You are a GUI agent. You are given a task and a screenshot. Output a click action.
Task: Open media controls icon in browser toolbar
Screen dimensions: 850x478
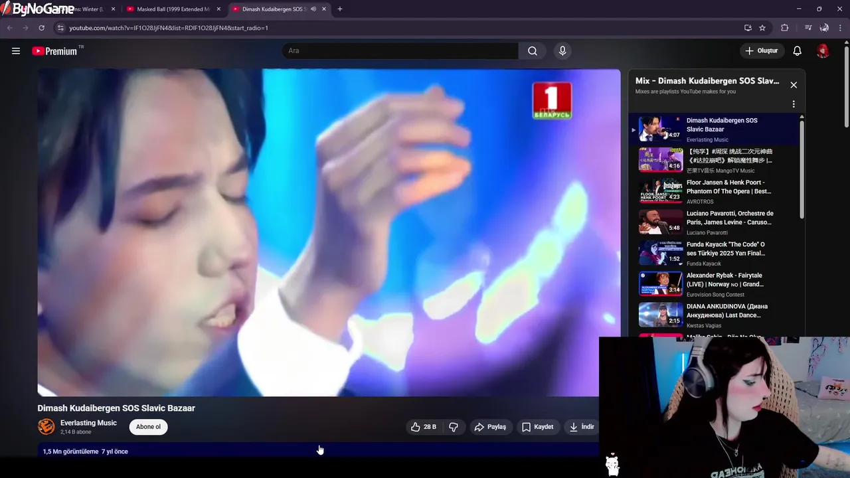(x=808, y=28)
